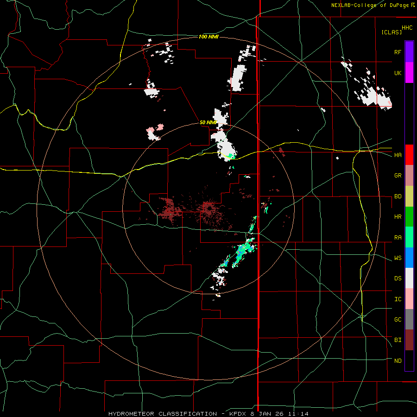Click the "100 NMI" range ring label
Screen dimensions: 417x417
click(208, 37)
